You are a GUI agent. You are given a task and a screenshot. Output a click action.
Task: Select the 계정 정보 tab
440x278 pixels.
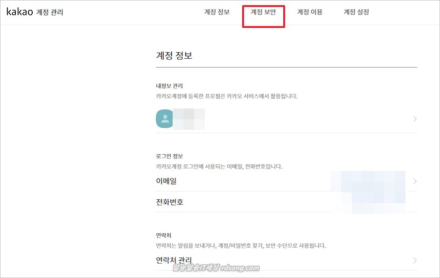pyautogui.click(x=217, y=12)
